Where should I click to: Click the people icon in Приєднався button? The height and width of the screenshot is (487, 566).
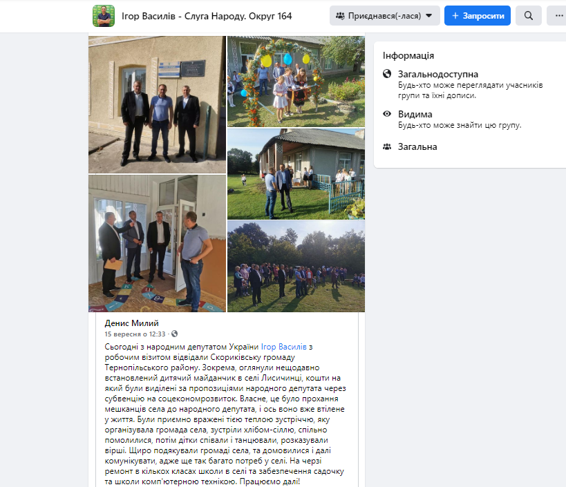[x=340, y=16]
